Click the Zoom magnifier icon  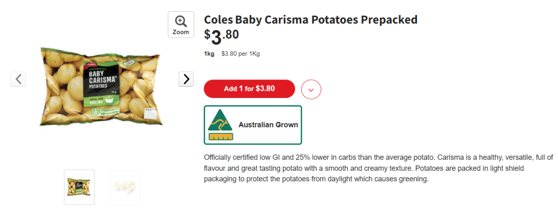[181, 21]
